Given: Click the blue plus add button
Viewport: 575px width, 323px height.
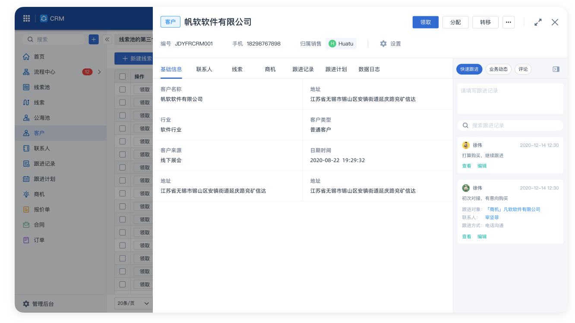Looking at the screenshot, I should (94, 39).
